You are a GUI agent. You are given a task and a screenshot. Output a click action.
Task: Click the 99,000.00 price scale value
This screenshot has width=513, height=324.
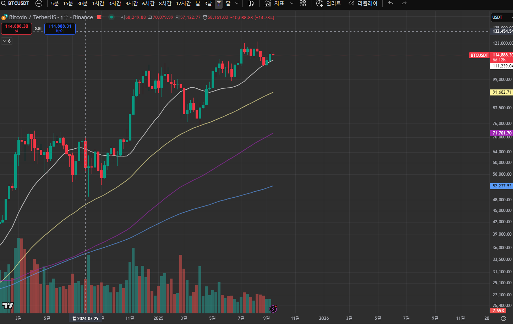click(x=502, y=79)
